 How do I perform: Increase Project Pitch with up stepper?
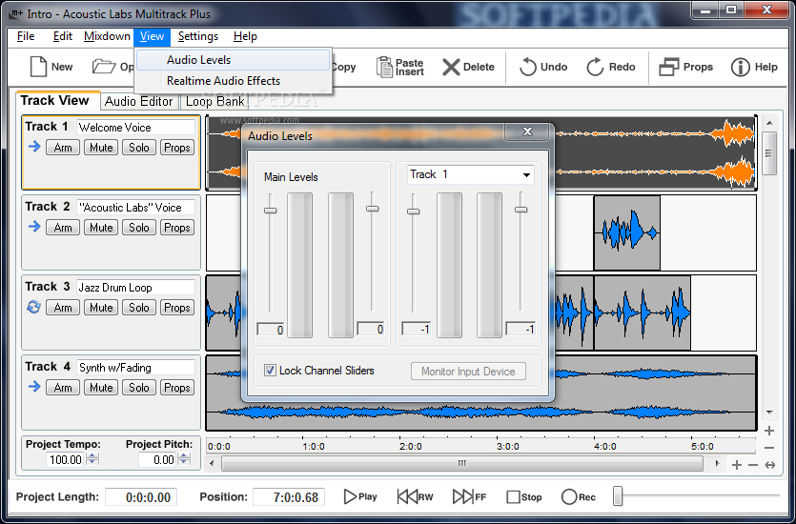(x=184, y=456)
